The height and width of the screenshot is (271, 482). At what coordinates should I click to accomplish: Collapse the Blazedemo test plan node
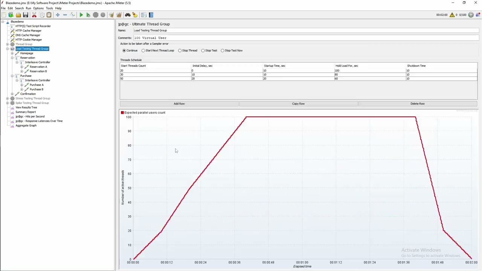pyautogui.click(x=3, y=22)
